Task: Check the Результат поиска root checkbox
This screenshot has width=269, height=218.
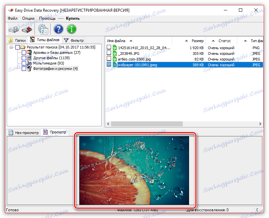Action: coord(17,47)
